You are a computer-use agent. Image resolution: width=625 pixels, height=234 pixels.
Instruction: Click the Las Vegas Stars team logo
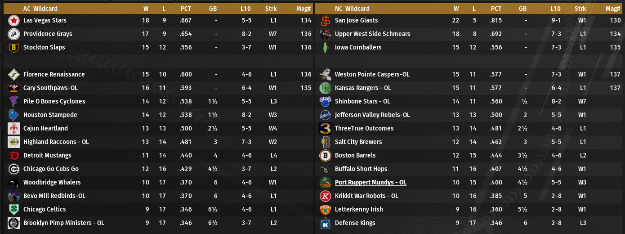click(13, 20)
